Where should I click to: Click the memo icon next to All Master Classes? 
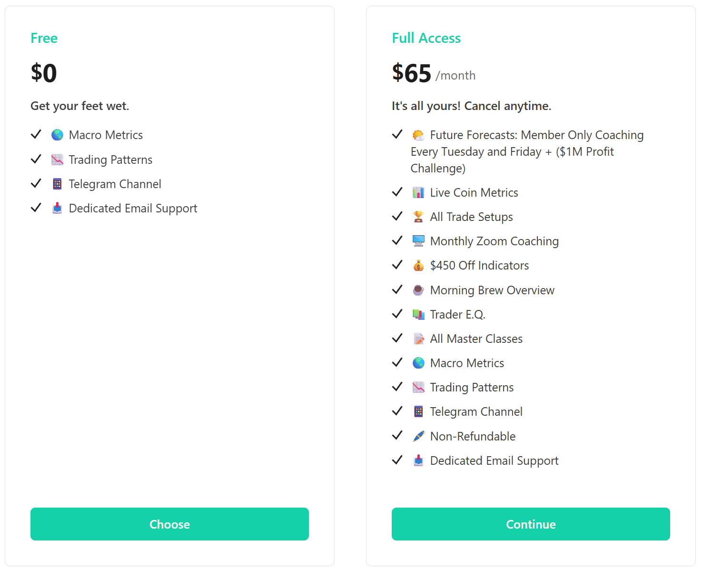(x=418, y=339)
